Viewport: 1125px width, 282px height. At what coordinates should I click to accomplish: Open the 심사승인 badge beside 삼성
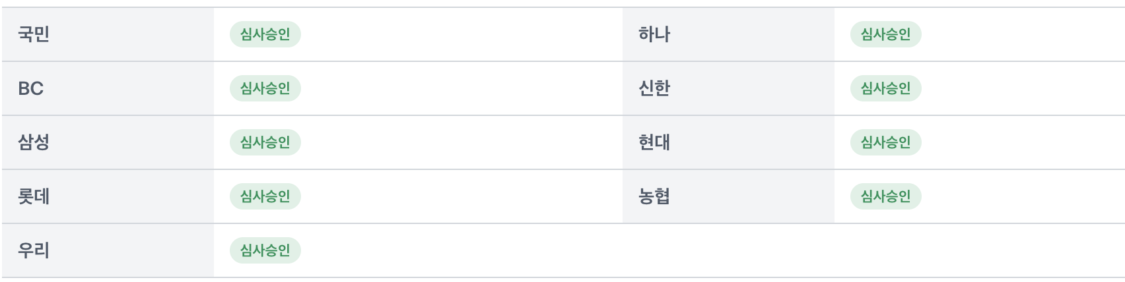pos(265,142)
